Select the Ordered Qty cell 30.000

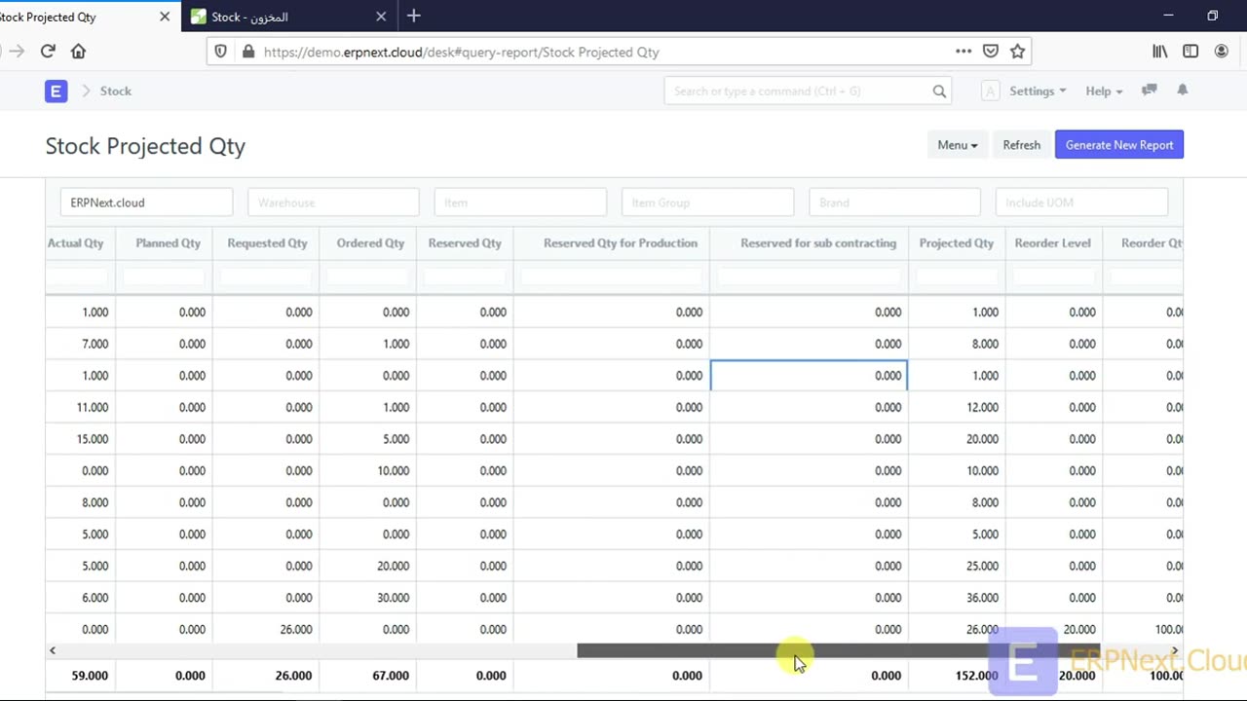(367, 598)
